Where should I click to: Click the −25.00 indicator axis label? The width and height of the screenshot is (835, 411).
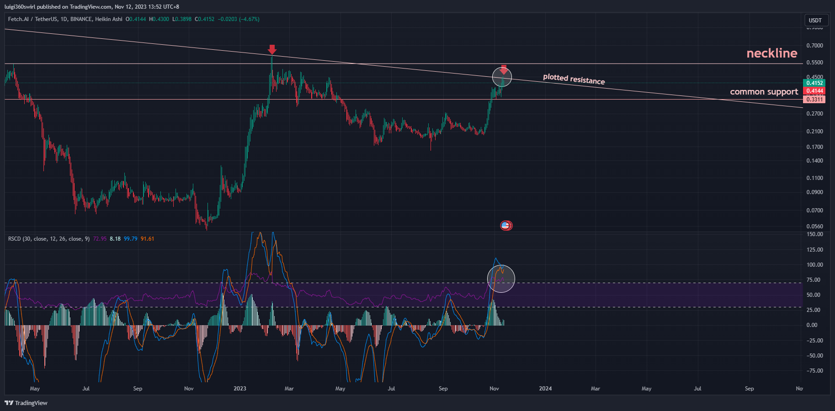point(814,341)
